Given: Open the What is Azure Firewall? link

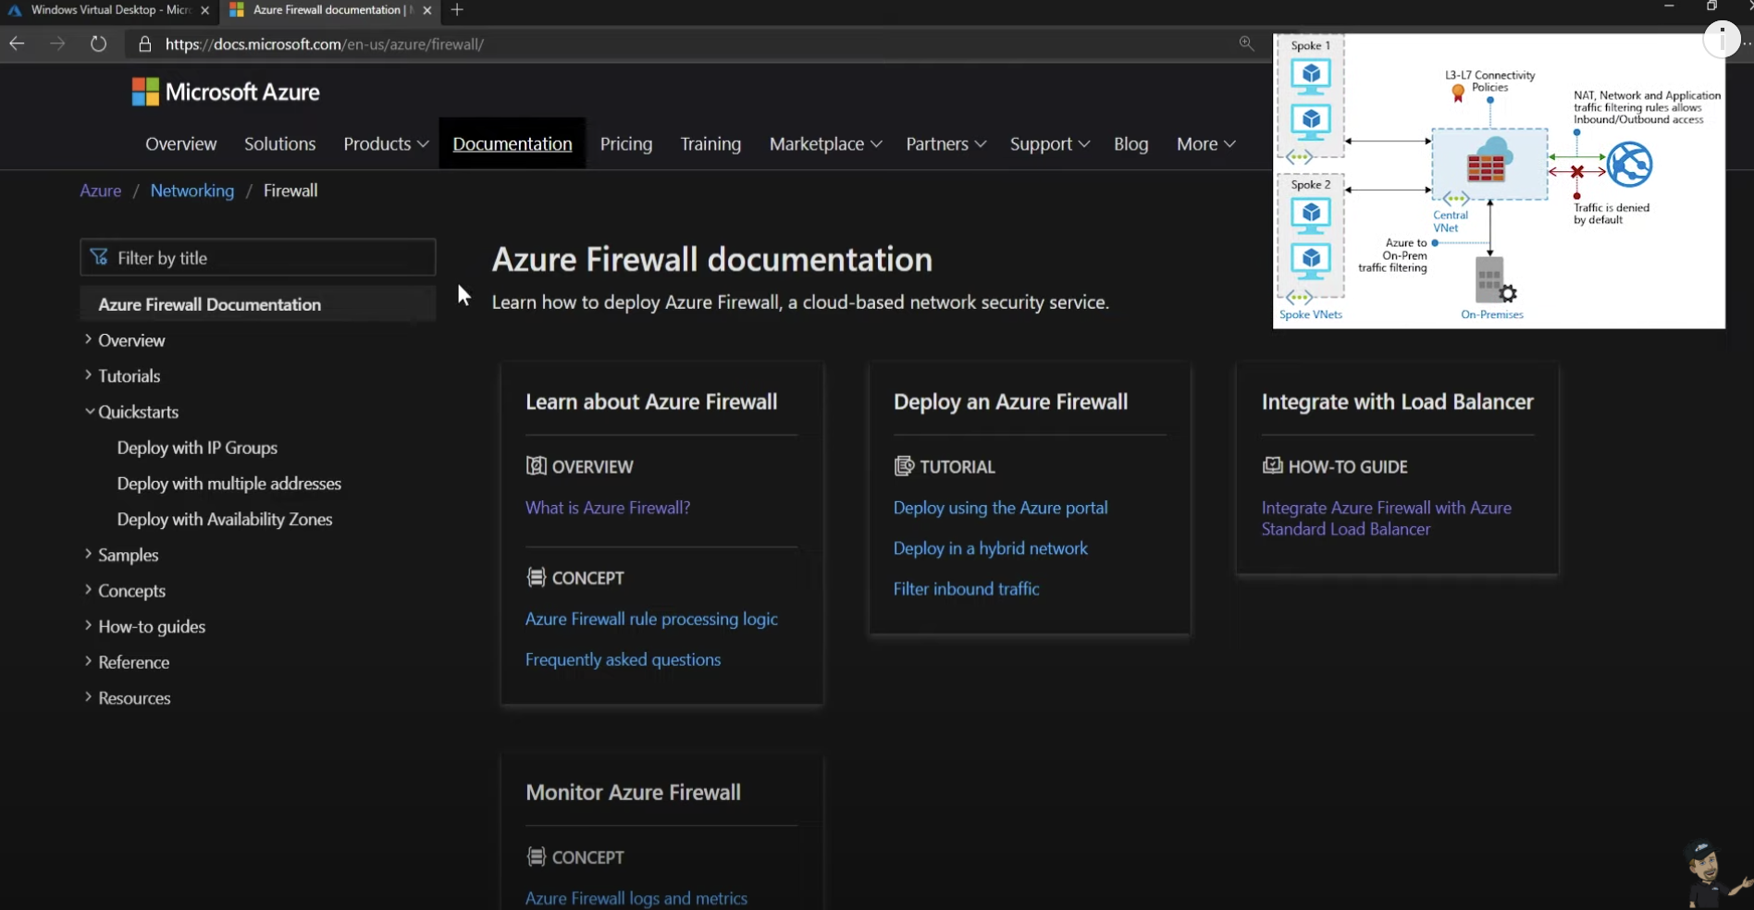Looking at the screenshot, I should [607, 508].
